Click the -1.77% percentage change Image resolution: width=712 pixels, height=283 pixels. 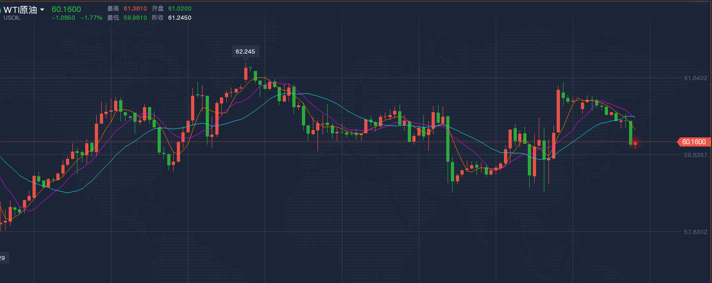(92, 18)
